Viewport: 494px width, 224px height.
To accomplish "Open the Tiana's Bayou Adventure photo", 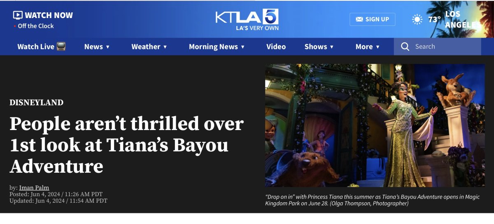I will [375, 126].
